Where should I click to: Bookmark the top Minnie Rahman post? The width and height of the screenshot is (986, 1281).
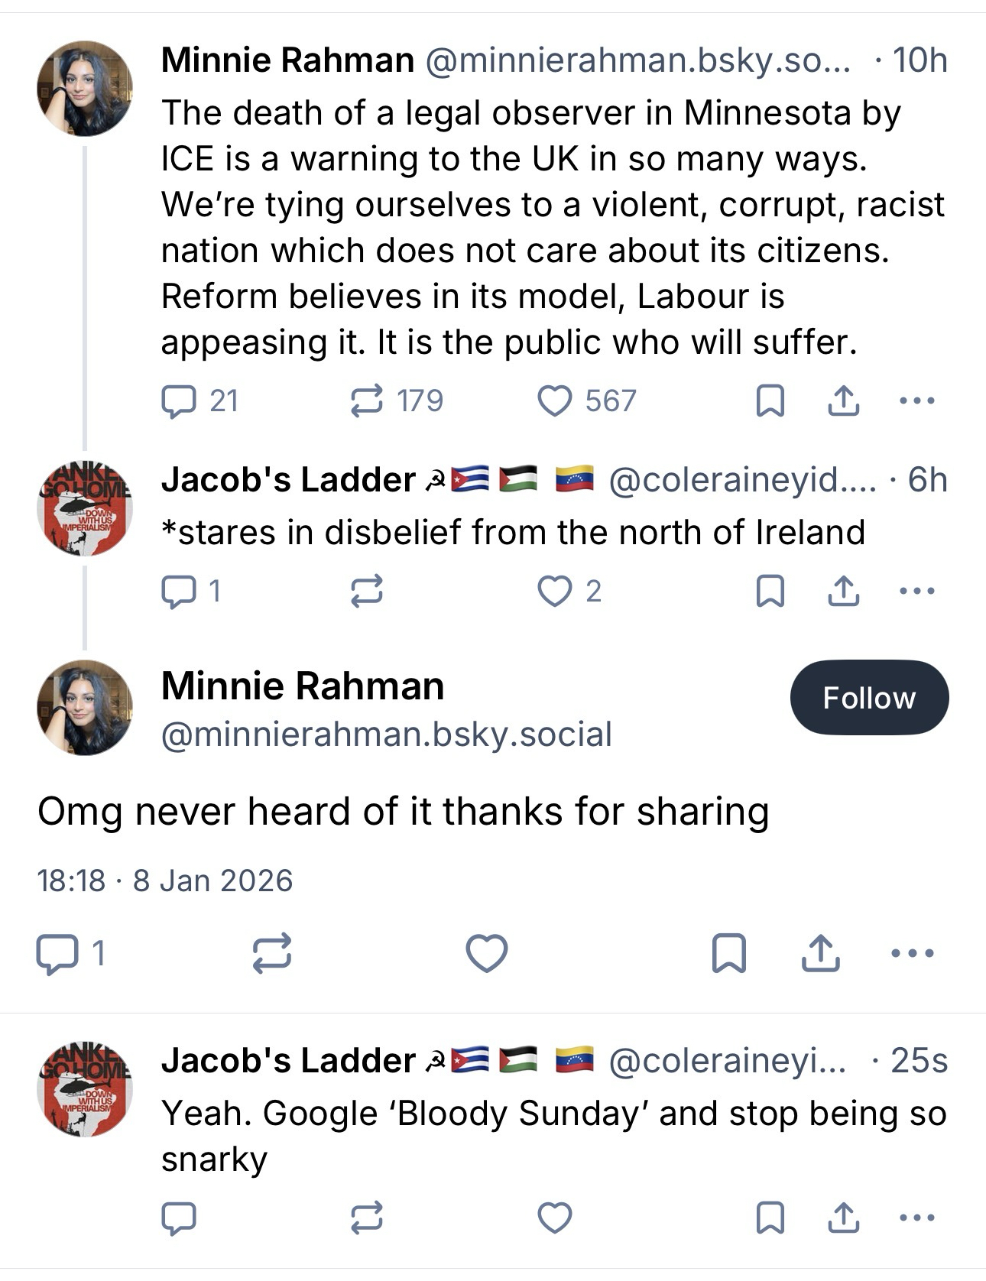coord(770,401)
